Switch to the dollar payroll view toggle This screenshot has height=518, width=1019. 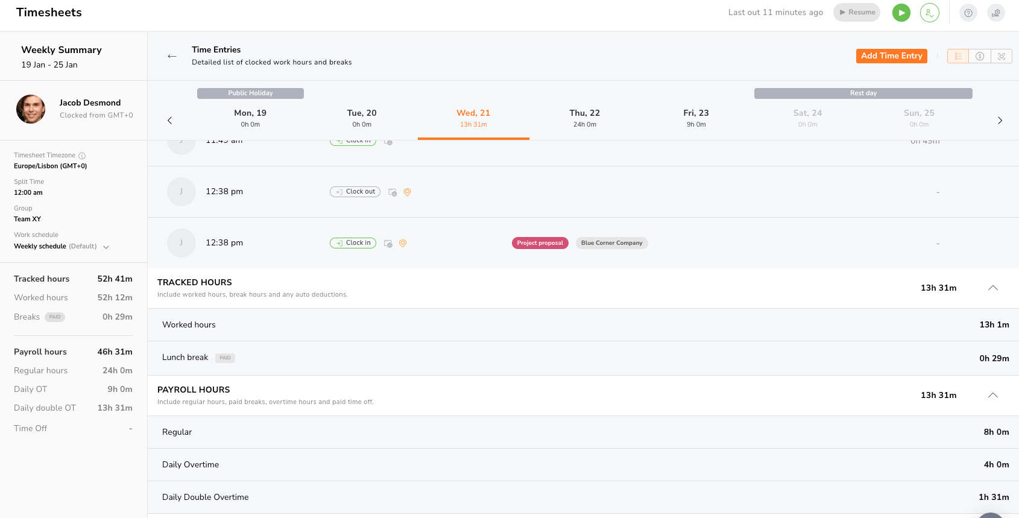point(980,56)
